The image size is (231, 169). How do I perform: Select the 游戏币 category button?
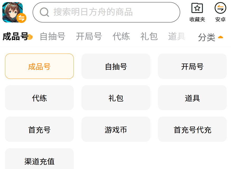[x=116, y=129]
